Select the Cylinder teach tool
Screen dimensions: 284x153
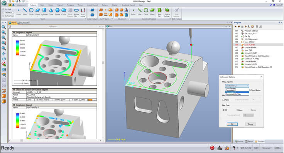44,12
